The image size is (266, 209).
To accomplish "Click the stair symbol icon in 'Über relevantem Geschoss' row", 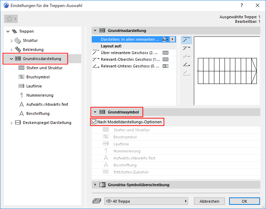I will [166, 53].
